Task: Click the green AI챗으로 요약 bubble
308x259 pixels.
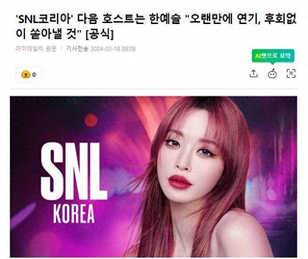Action: point(273,56)
